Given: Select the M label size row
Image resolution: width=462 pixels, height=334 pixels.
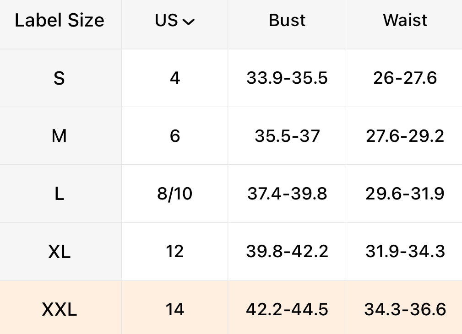Looking at the screenshot, I should point(59,136).
